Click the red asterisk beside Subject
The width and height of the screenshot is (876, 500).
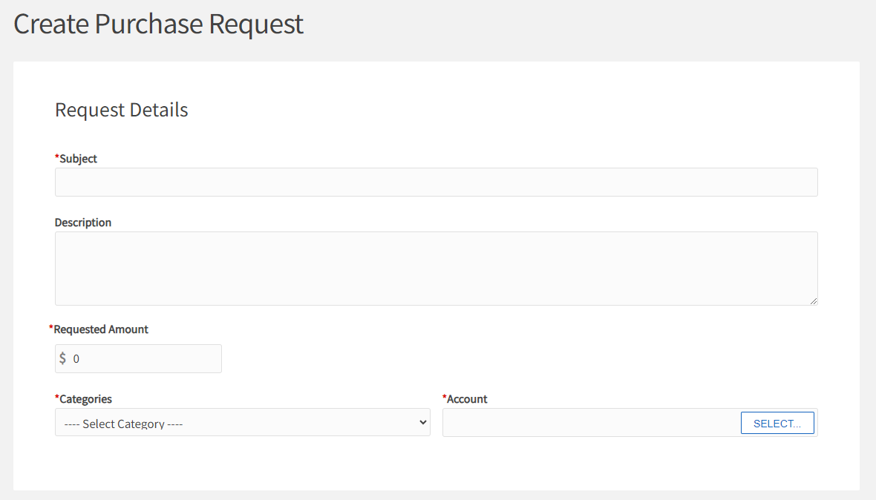pos(57,157)
